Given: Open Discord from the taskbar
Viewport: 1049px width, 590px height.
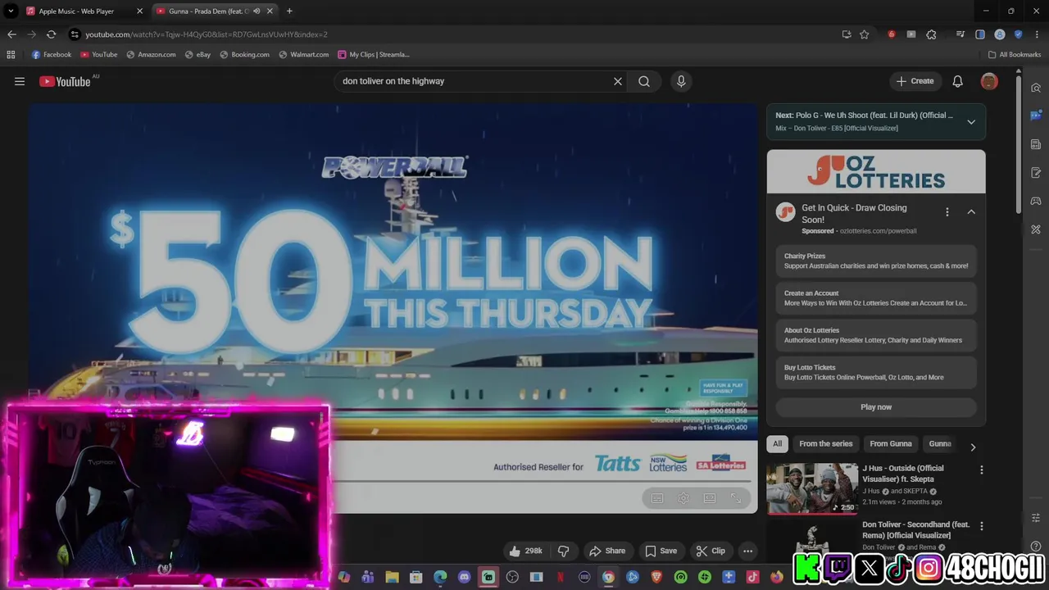Looking at the screenshot, I should pyautogui.click(x=465, y=577).
